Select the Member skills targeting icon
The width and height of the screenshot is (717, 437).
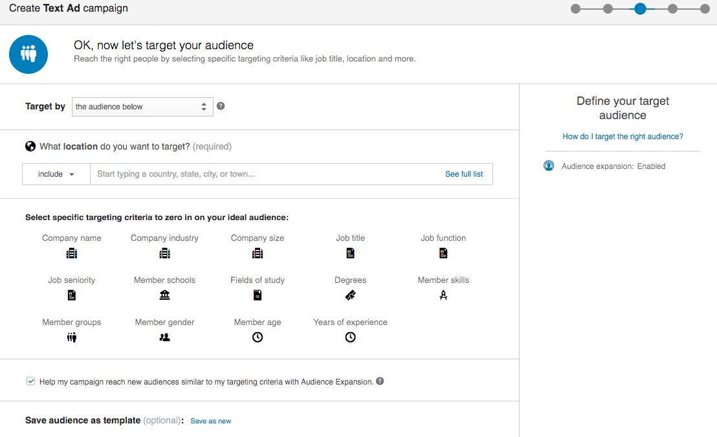(443, 295)
